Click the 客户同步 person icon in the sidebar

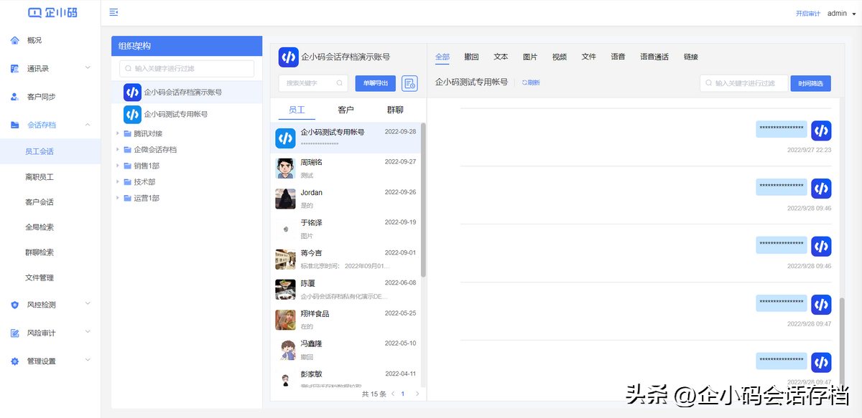coord(15,97)
